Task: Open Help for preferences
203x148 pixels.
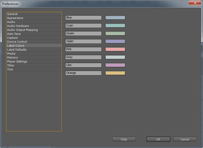Action: pyautogui.click(x=124, y=139)
